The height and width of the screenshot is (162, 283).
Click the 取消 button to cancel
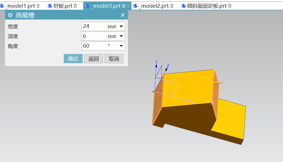click(114, 59)
